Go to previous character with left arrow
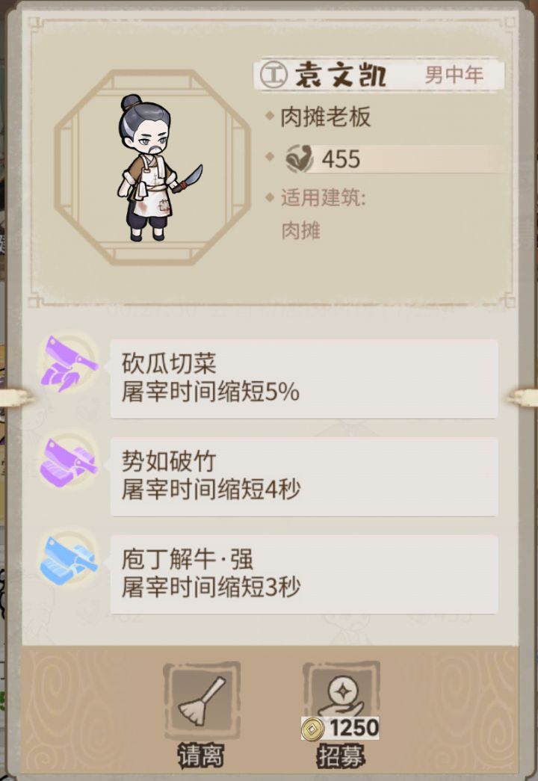This screenshot has width=538, height=781. tap(16, 397)
